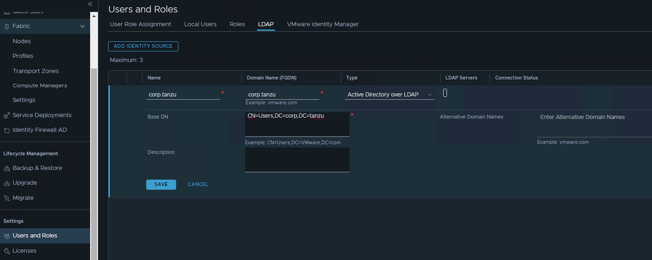Viewport: 652px width, 260px height.
Task: Go to the Local Users tab
Action: click(200, 24)
